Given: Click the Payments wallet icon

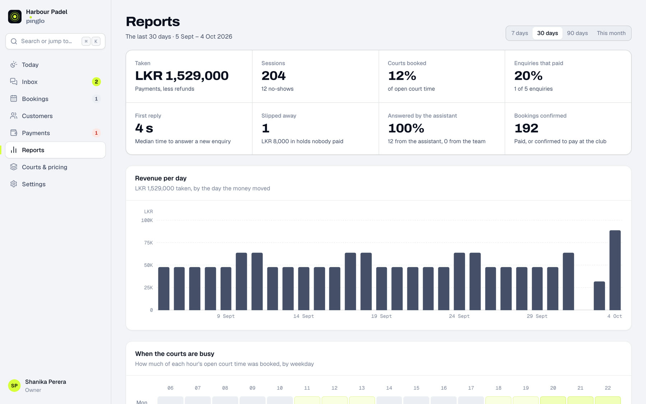Looking at the screenshot, I should pos(14,133).
